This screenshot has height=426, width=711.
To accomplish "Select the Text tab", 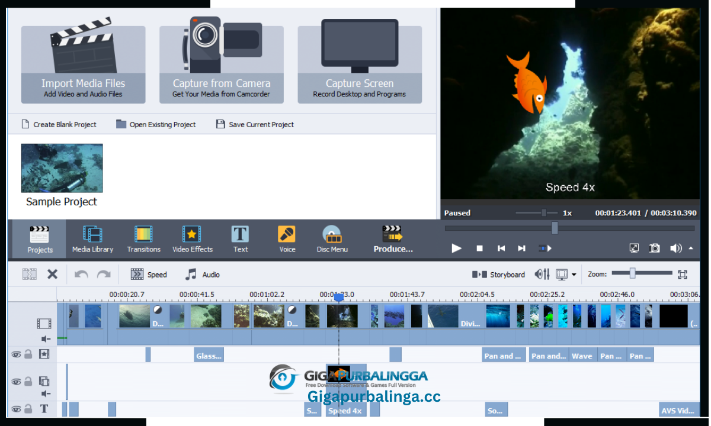I will click(x=240, y=239).
